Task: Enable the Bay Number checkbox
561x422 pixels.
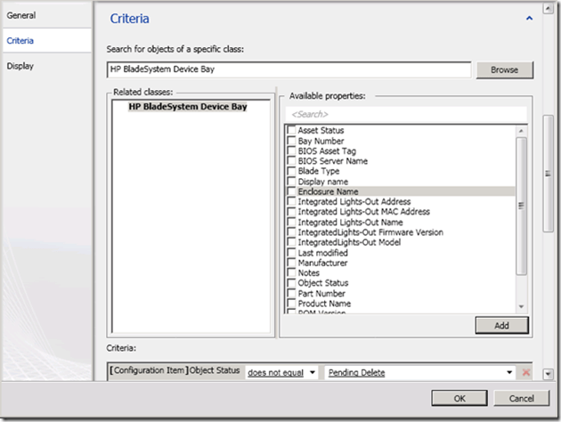Action: click(291, 141)
